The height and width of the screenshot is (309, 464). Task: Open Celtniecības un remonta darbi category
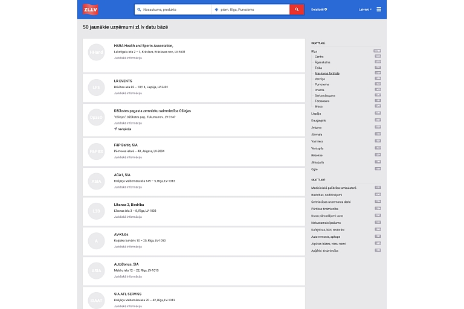click(x=331, y=202)
